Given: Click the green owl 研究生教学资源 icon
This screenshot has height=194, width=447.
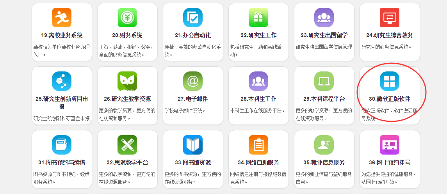Looking at the screenshot, I should point(127,81).
